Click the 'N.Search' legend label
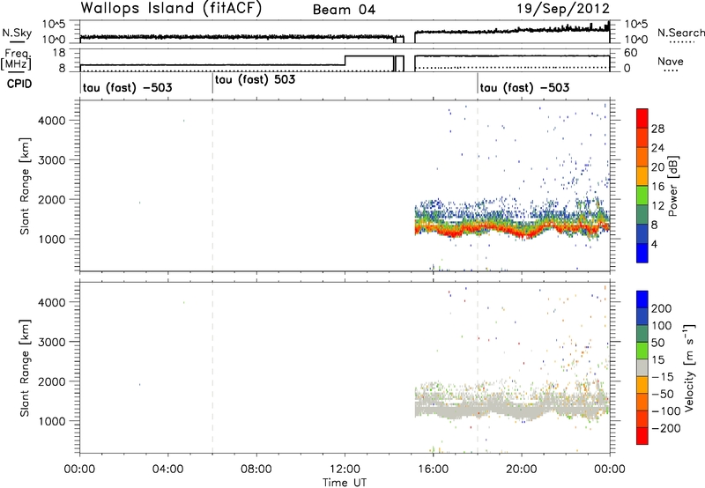The width and height of the screenshot is (705, 488). pos(680,33)
